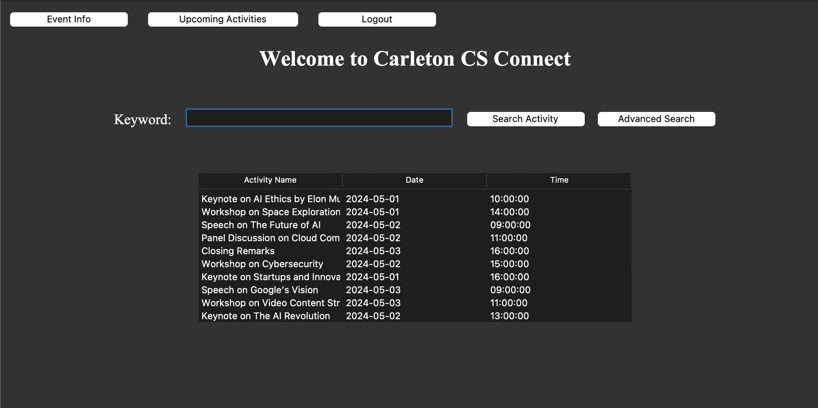Click inside the Keyword input box
The width and height of the screenshot is (818, 408).
coord(318,118)
